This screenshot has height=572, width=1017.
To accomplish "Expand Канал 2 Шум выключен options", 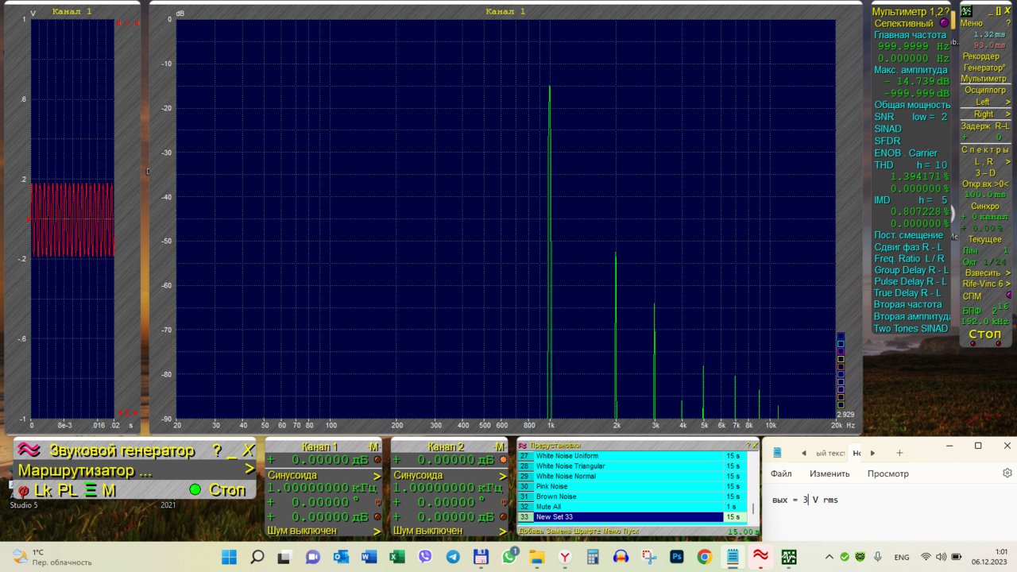I will coord(502,531).
